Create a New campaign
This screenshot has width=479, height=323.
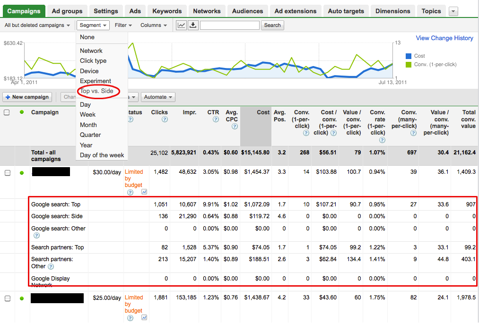coord(27,97)
